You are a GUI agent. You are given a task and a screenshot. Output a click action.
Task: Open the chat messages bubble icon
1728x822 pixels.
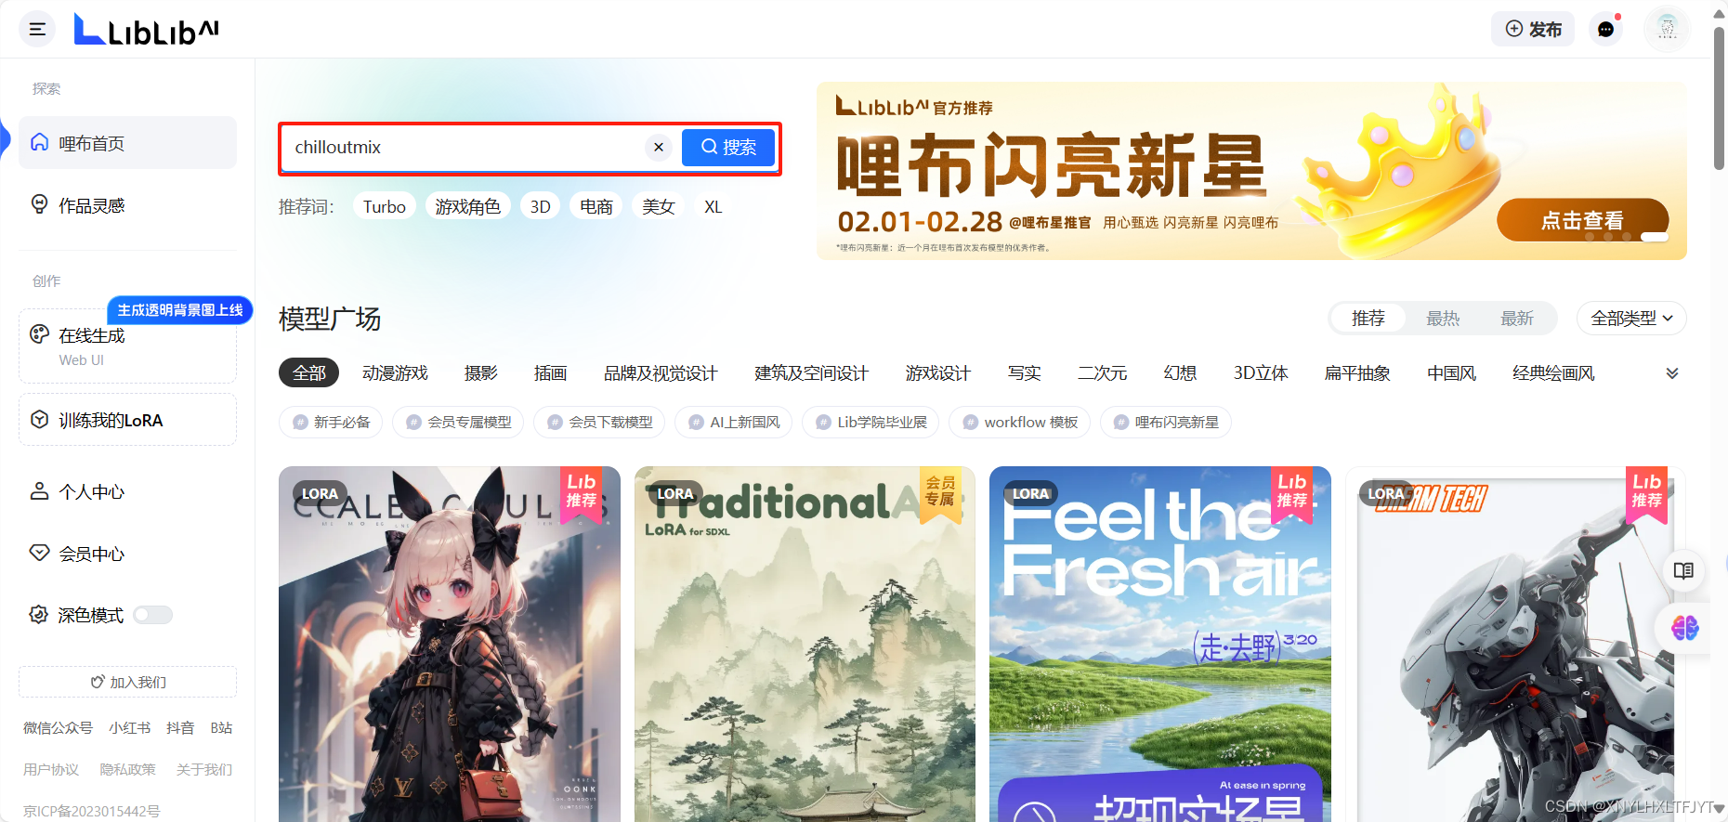coord(1606,29)
